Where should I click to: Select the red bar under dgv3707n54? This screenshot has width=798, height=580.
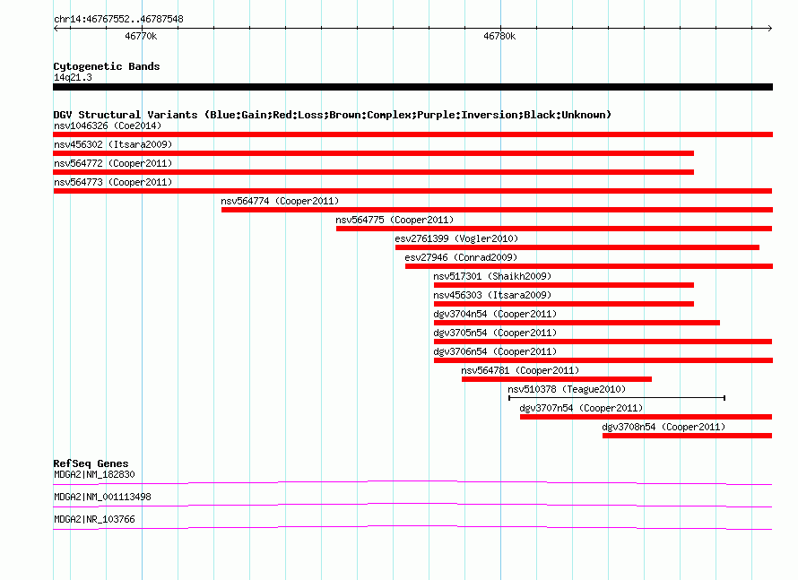[x=646, y=417]
